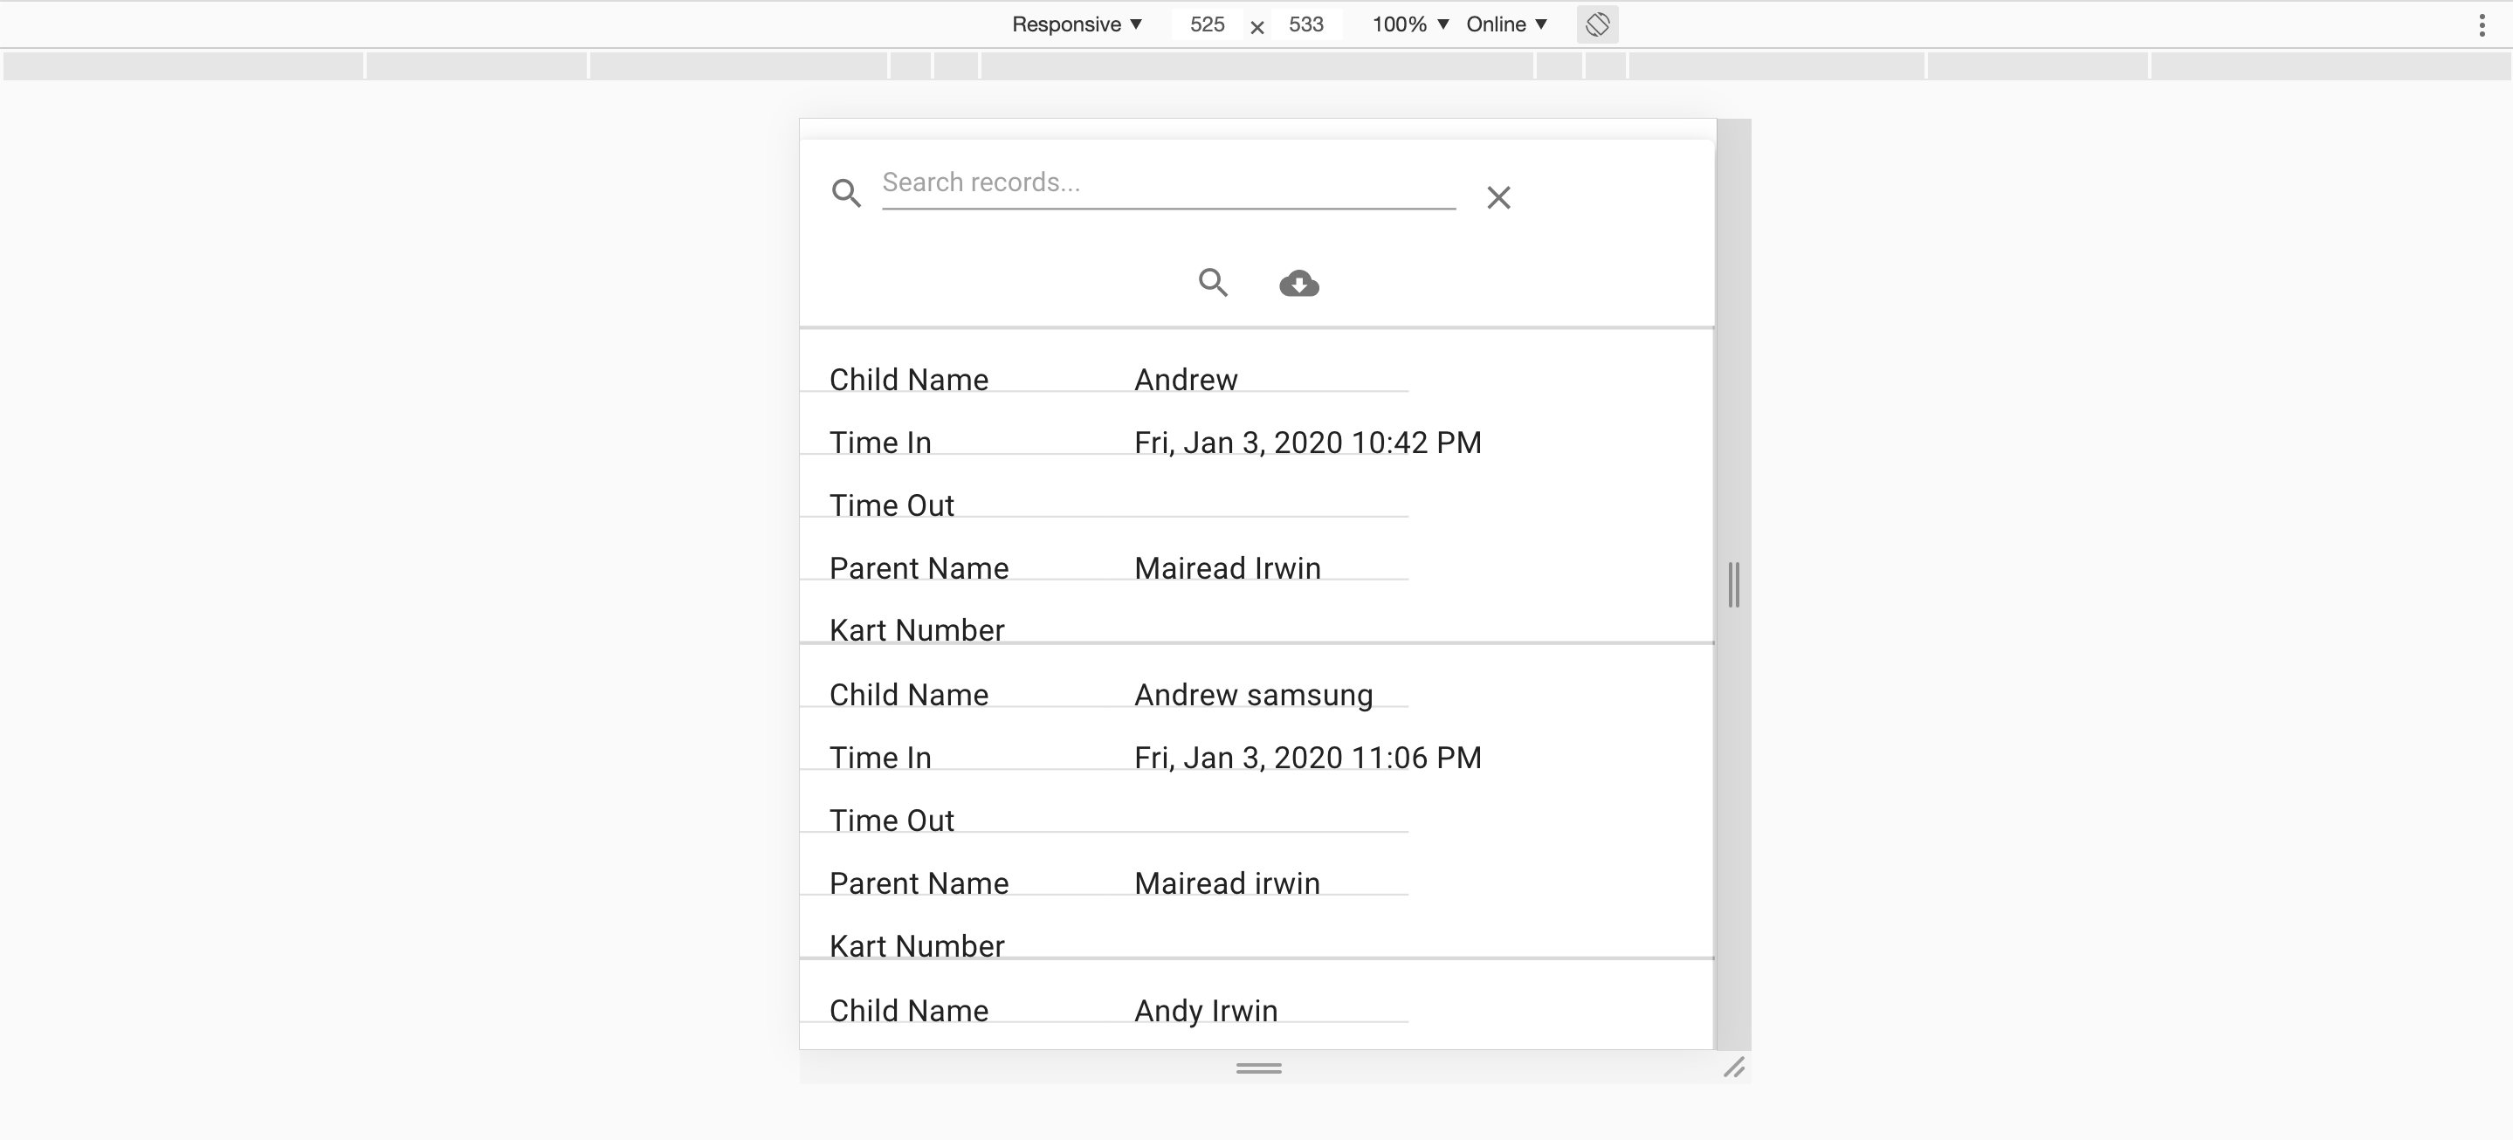Image resolution: width=2513 pixels, height=1140 pixels.
Task: Clear search with the X icon
Action: point(1498,198)
